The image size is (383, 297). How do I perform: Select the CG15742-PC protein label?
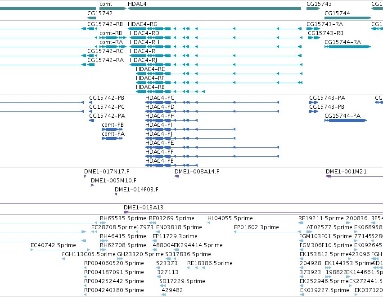[x=107, y=107]
